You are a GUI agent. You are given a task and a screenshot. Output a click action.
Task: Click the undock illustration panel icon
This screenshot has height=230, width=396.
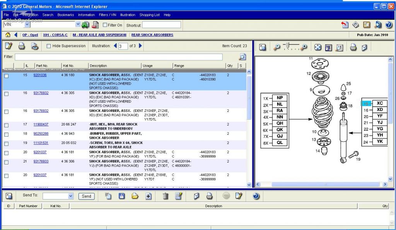click(x=263, y=47)
